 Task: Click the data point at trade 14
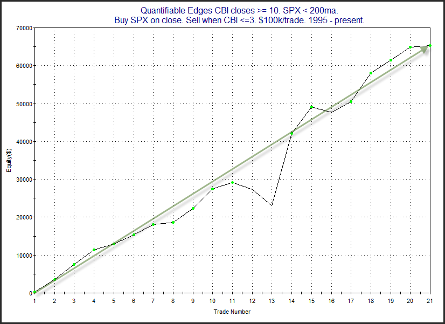[292, 133]
